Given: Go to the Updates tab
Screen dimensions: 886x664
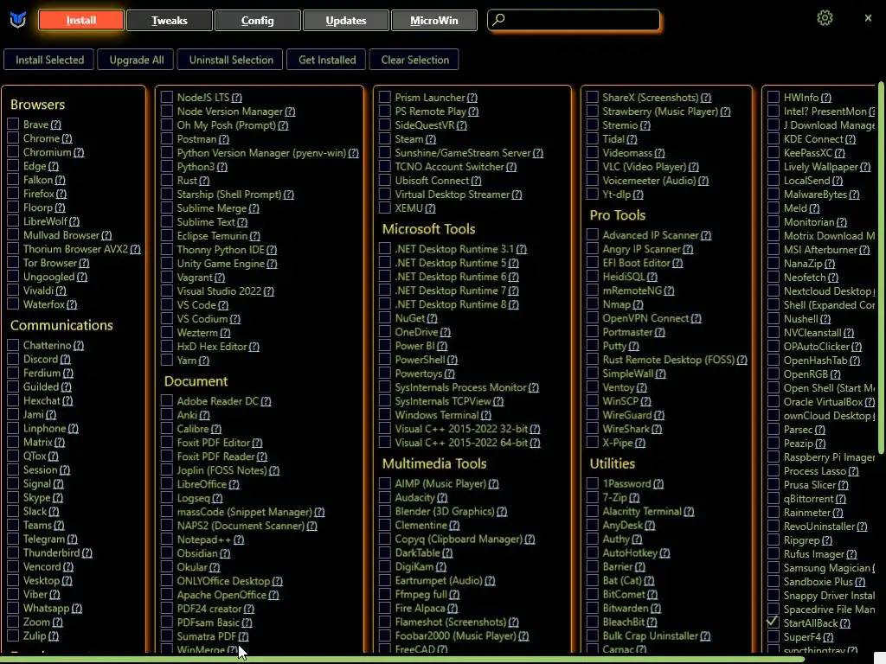Looking at the screenshot, I should tap(346, 21).
